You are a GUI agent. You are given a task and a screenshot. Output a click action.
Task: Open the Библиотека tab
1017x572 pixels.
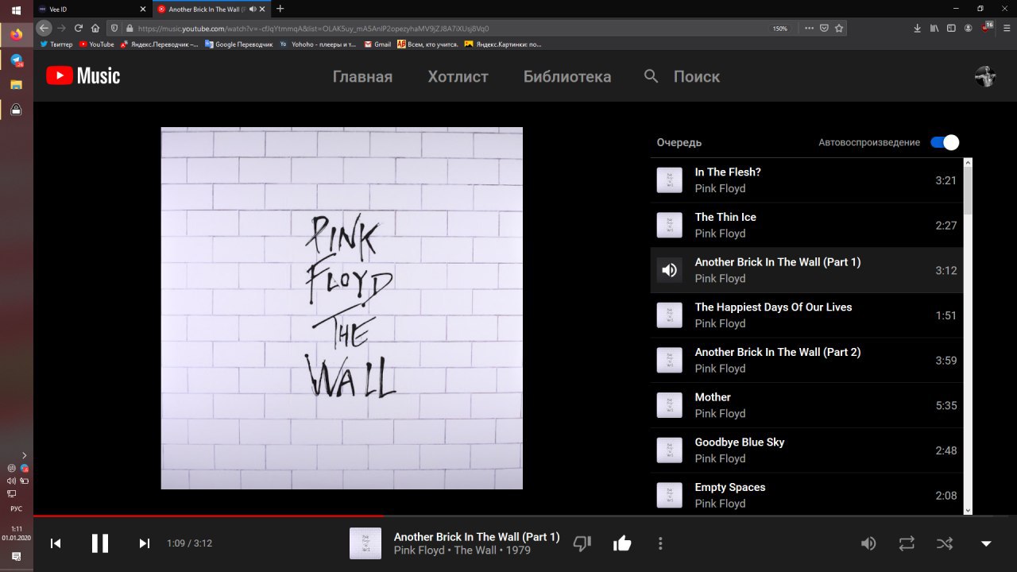[x=567, y=76]
